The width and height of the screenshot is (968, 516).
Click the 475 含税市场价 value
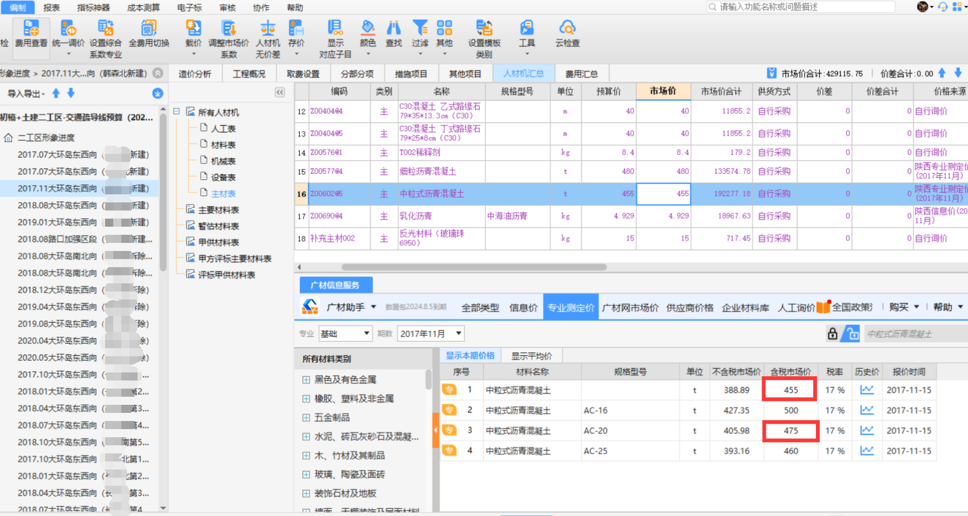click(x=791, y=431)
